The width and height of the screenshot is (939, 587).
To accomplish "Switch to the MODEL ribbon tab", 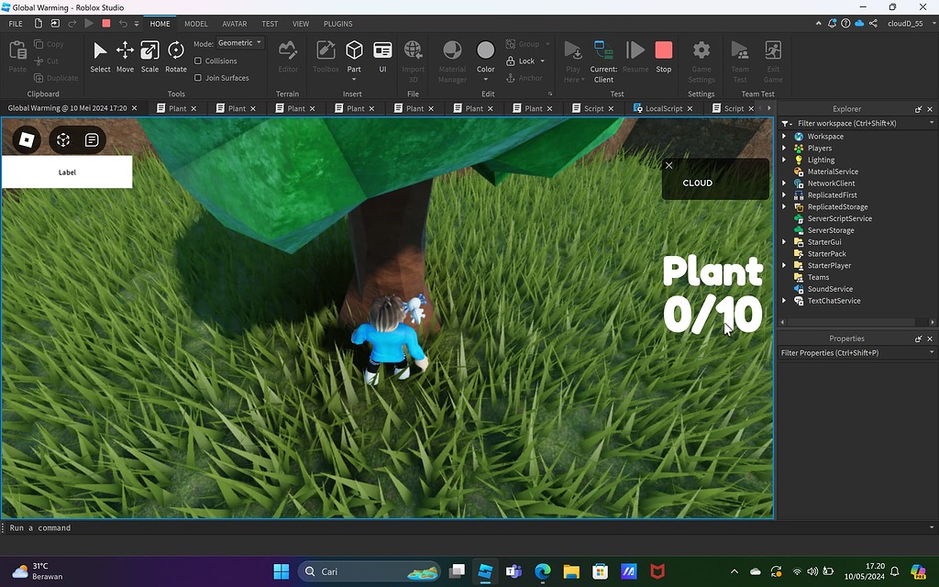I will tap(196, 24).
